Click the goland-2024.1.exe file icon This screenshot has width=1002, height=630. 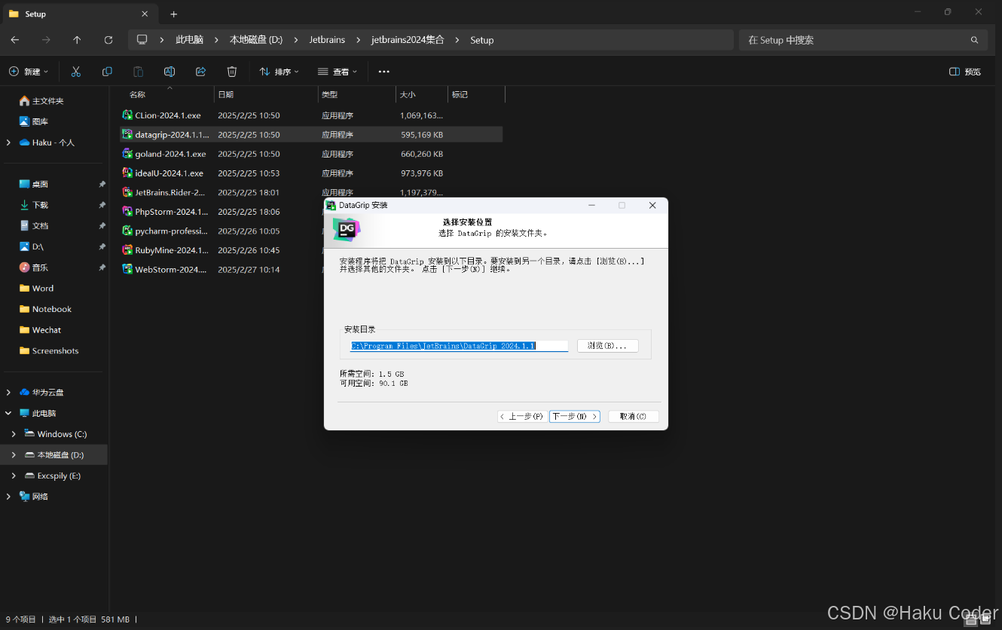(x=127, y=154)
